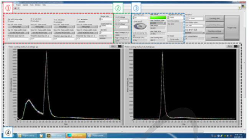Open the folder icon in the taskbar

[x=20, y=135]
